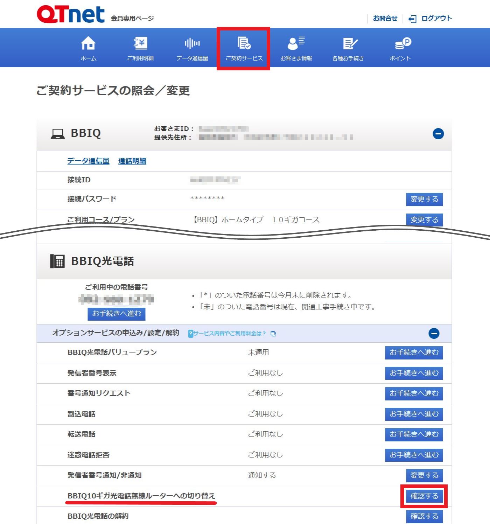490x524 pixels.
Task: Click the BBIQ光電話 telephone icon
Action: pyautogui.click(x=57, y=261)
